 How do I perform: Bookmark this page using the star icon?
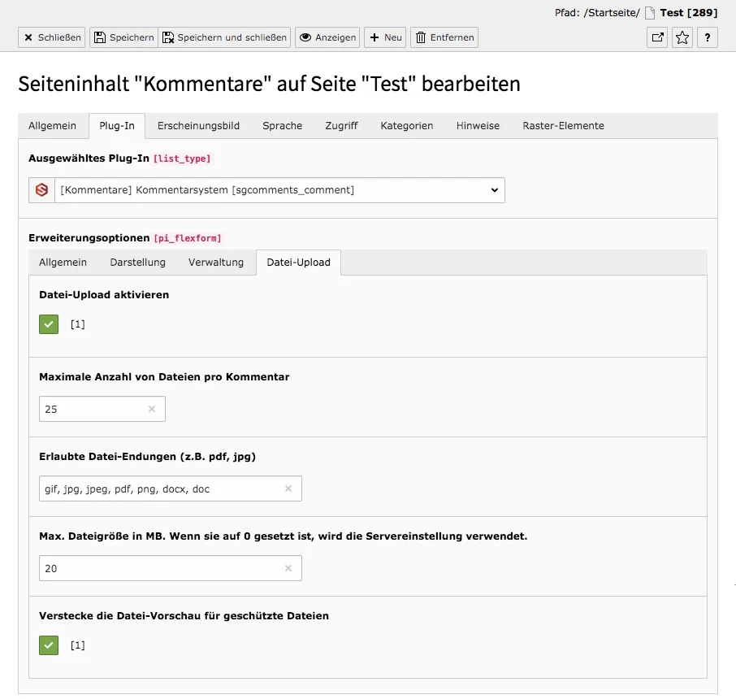tap(682, 37)
